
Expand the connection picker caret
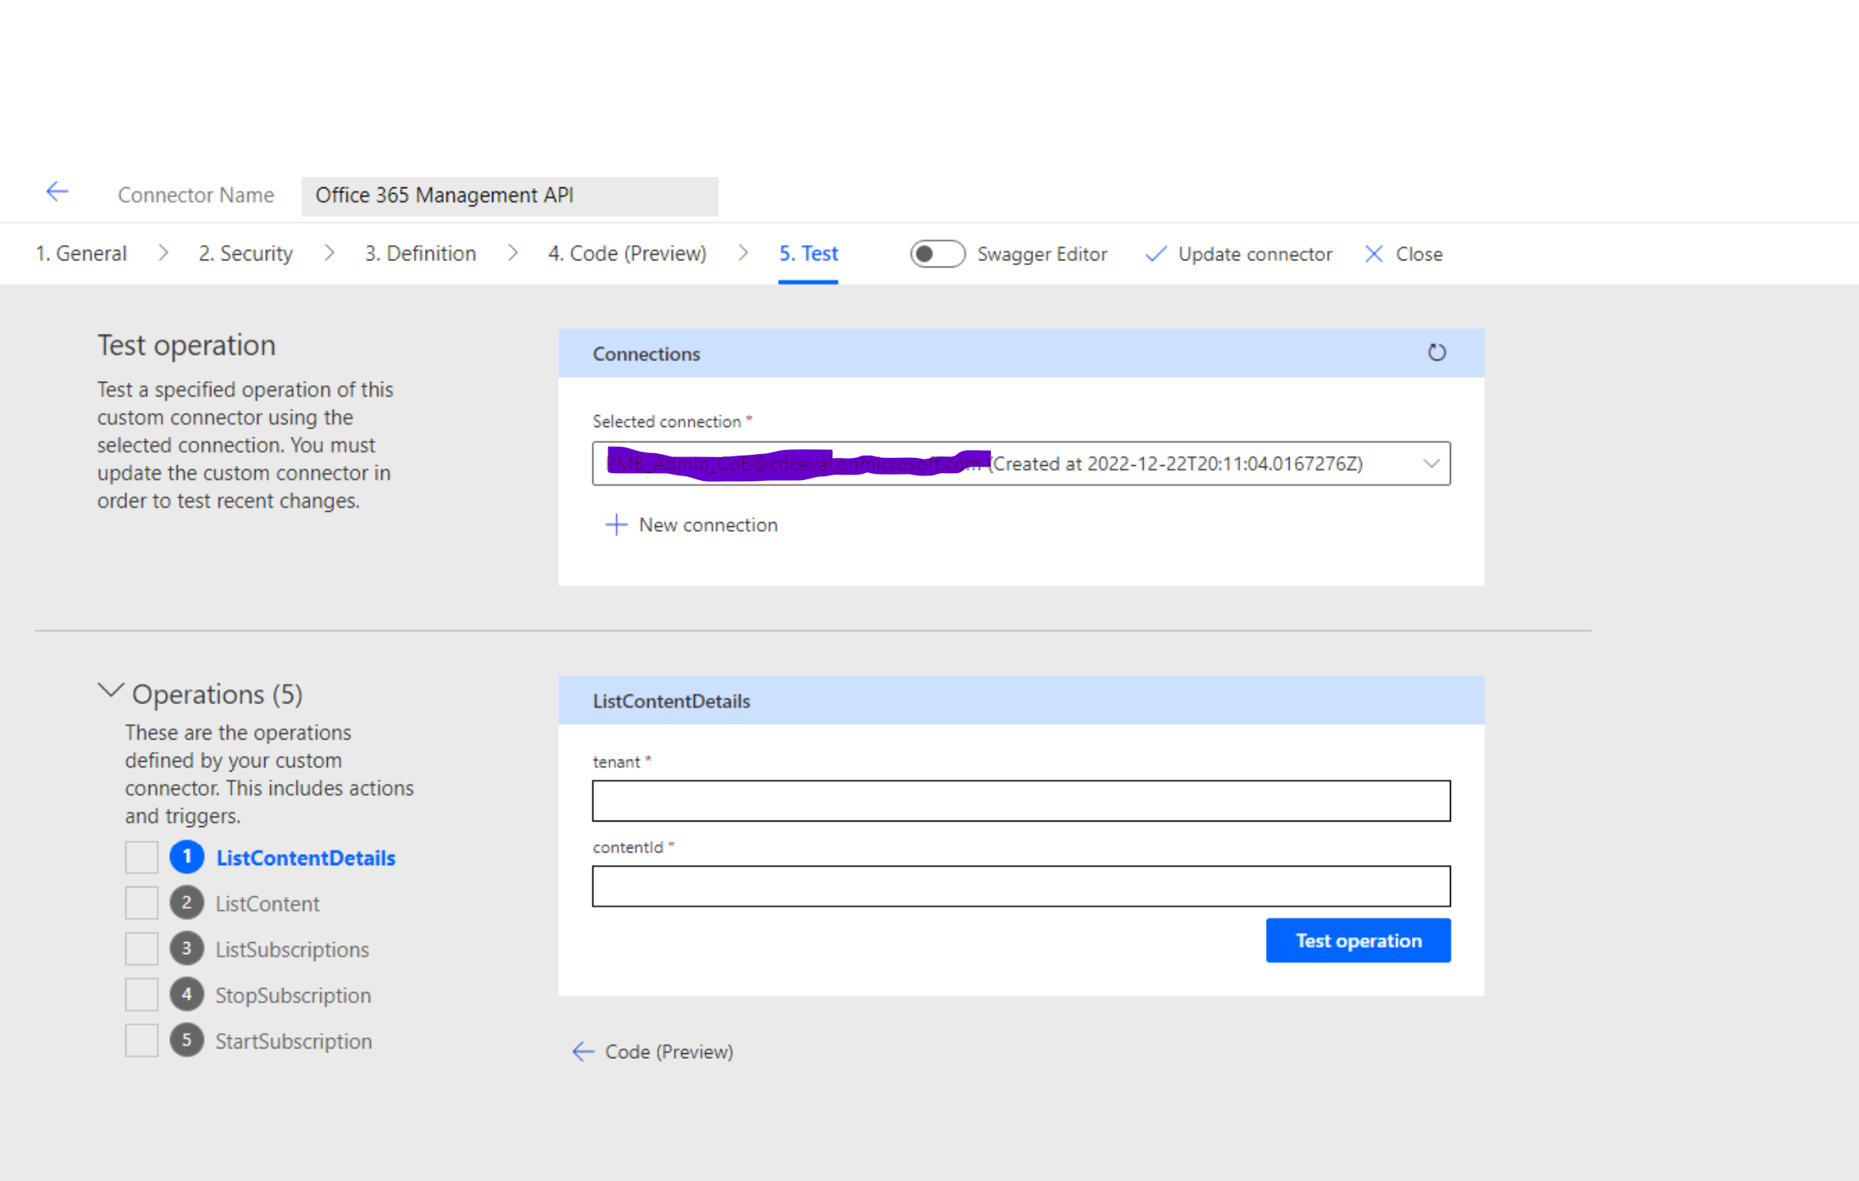click(x=1432, y=464)
